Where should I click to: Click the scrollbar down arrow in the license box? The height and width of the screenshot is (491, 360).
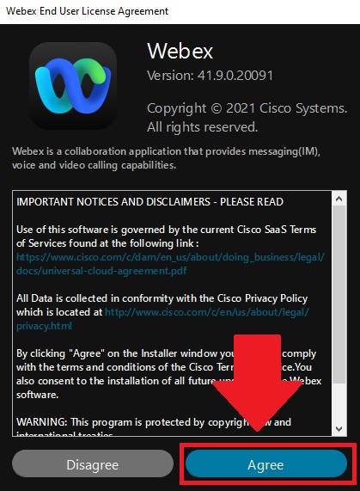click(339, 429)
